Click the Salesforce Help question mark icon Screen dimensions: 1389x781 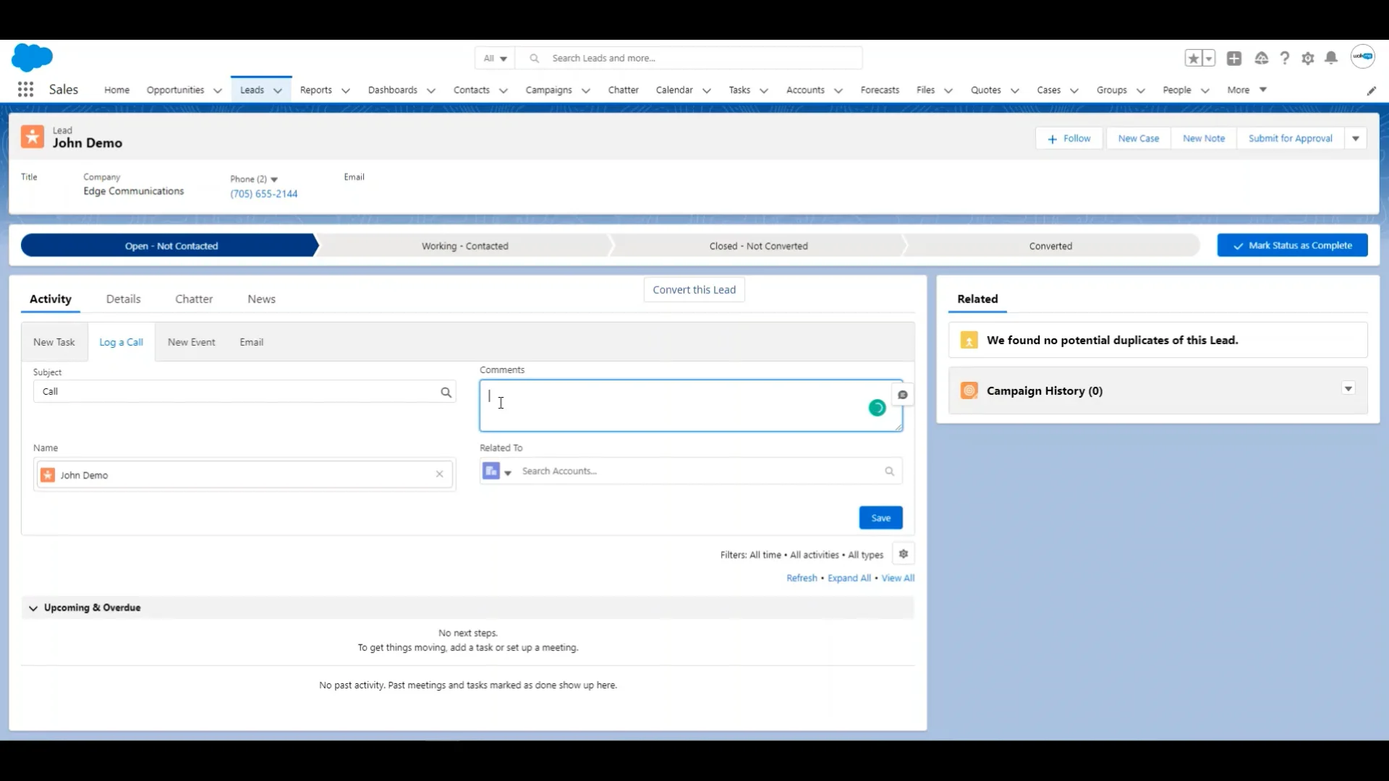(x=1284, y=58)
